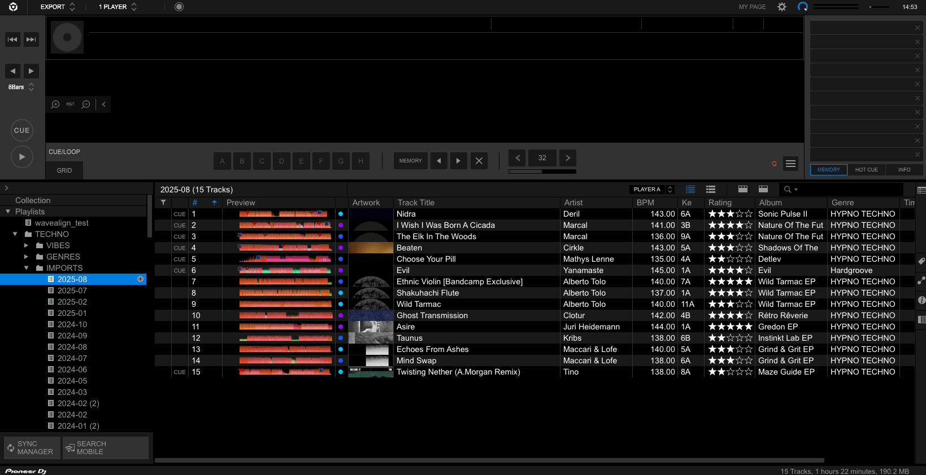
Task: Start playback with the play button
Action: (x=22, y=157)
